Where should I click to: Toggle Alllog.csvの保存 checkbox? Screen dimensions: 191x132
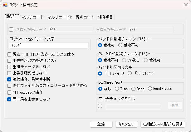point(9,92)
